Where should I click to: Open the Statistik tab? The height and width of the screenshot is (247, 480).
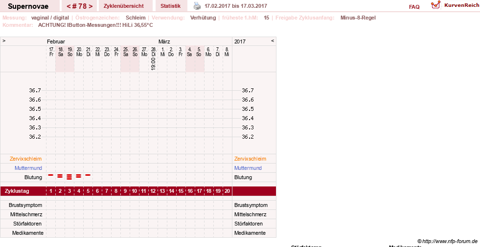pyautogui.click(x=170, y=6)
